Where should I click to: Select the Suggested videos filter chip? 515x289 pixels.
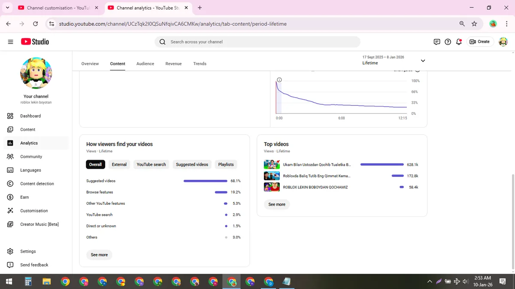coord(192,164)
